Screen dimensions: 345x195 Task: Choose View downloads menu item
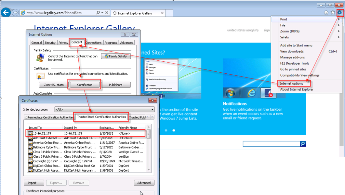[x=292, y=51]
